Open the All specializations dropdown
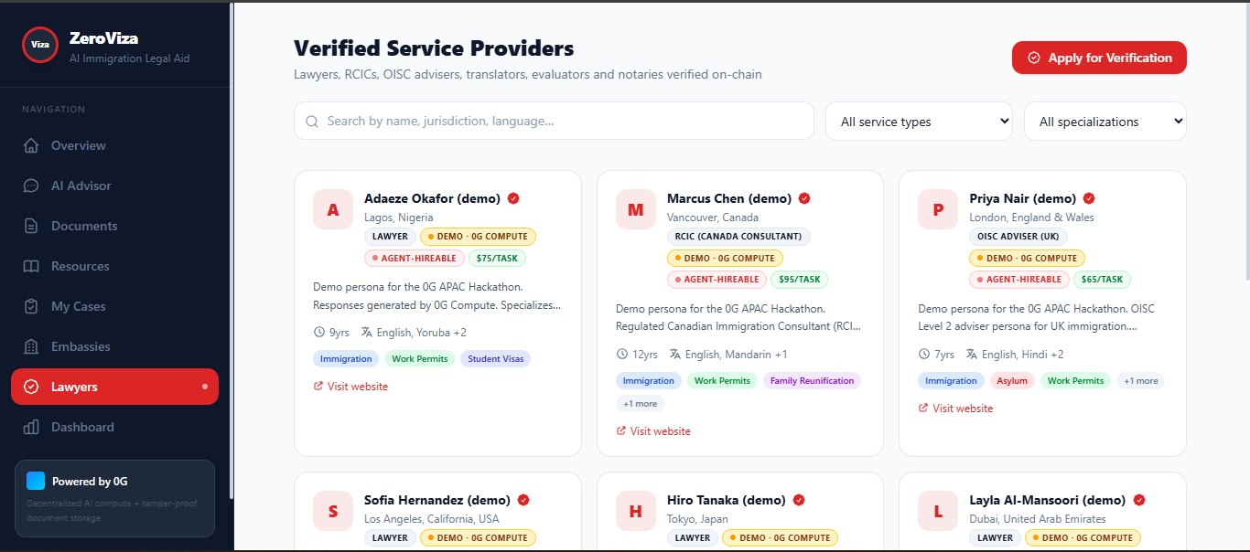The image size is (1250, 552). [x=1105, y=122]
